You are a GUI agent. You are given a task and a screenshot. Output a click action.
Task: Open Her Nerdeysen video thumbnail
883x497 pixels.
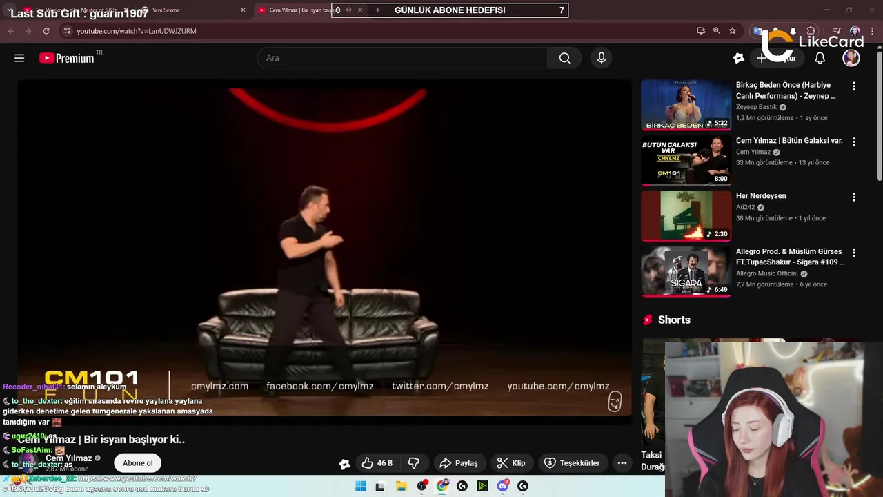tap(686, 216)
